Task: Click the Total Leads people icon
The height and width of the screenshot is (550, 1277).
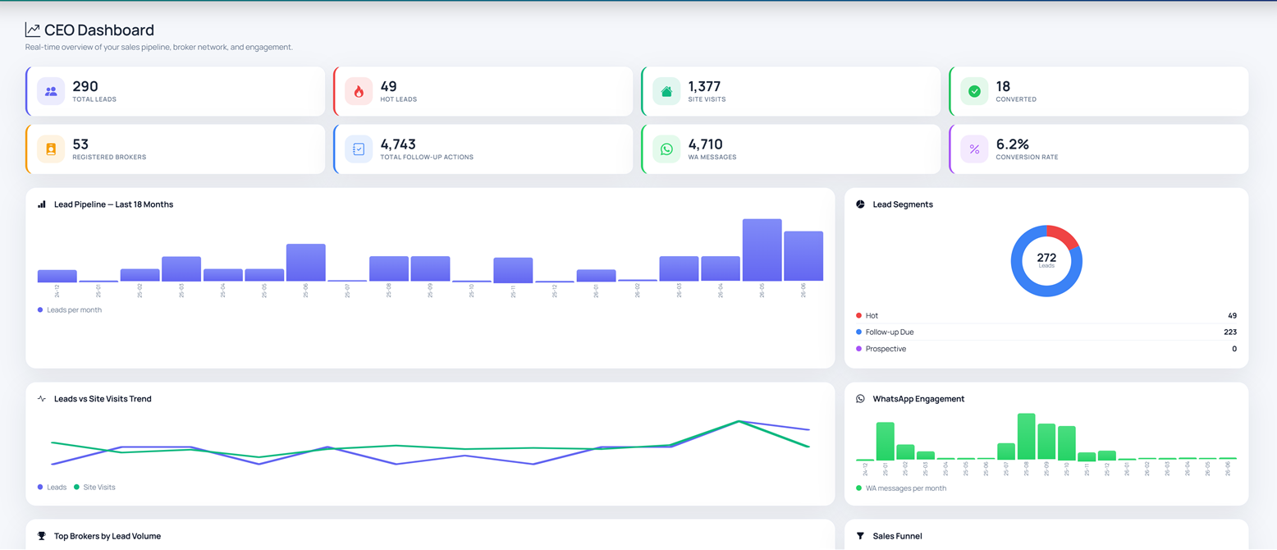Action: 51,91
